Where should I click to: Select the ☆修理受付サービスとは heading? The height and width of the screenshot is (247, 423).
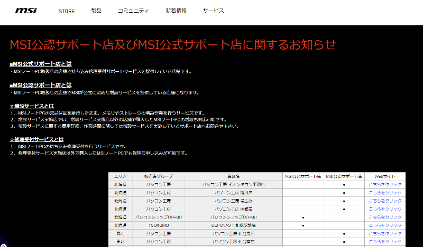click(x=36, y=139)
